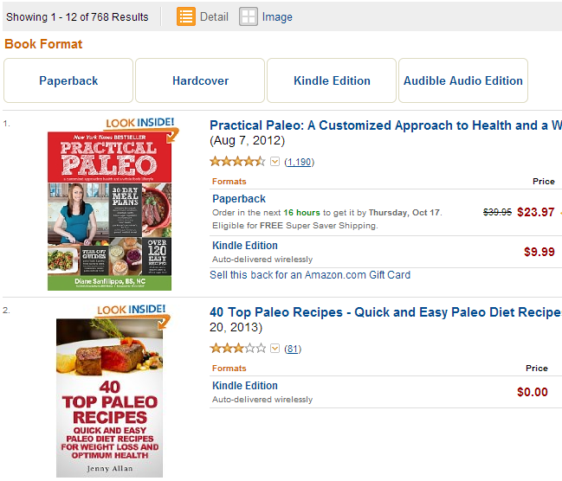562x481 pixels.
Task: Select $9.99 Kindle Edition of Practical Paleo
Action: click(x=245, y=246)
